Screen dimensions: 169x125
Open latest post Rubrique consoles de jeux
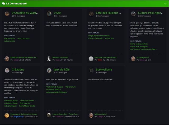[x=106, y=57]
